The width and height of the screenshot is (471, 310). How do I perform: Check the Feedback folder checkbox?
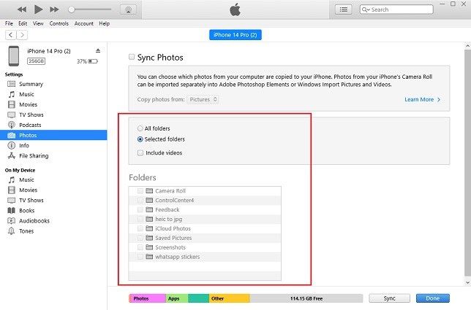[x=140, y=209]
